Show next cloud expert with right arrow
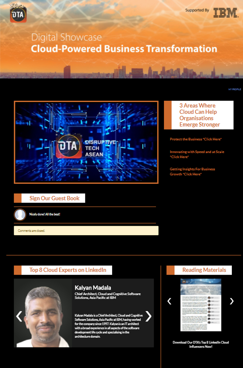Viewport: 243px width, 368px height. (x=148, y=316)
